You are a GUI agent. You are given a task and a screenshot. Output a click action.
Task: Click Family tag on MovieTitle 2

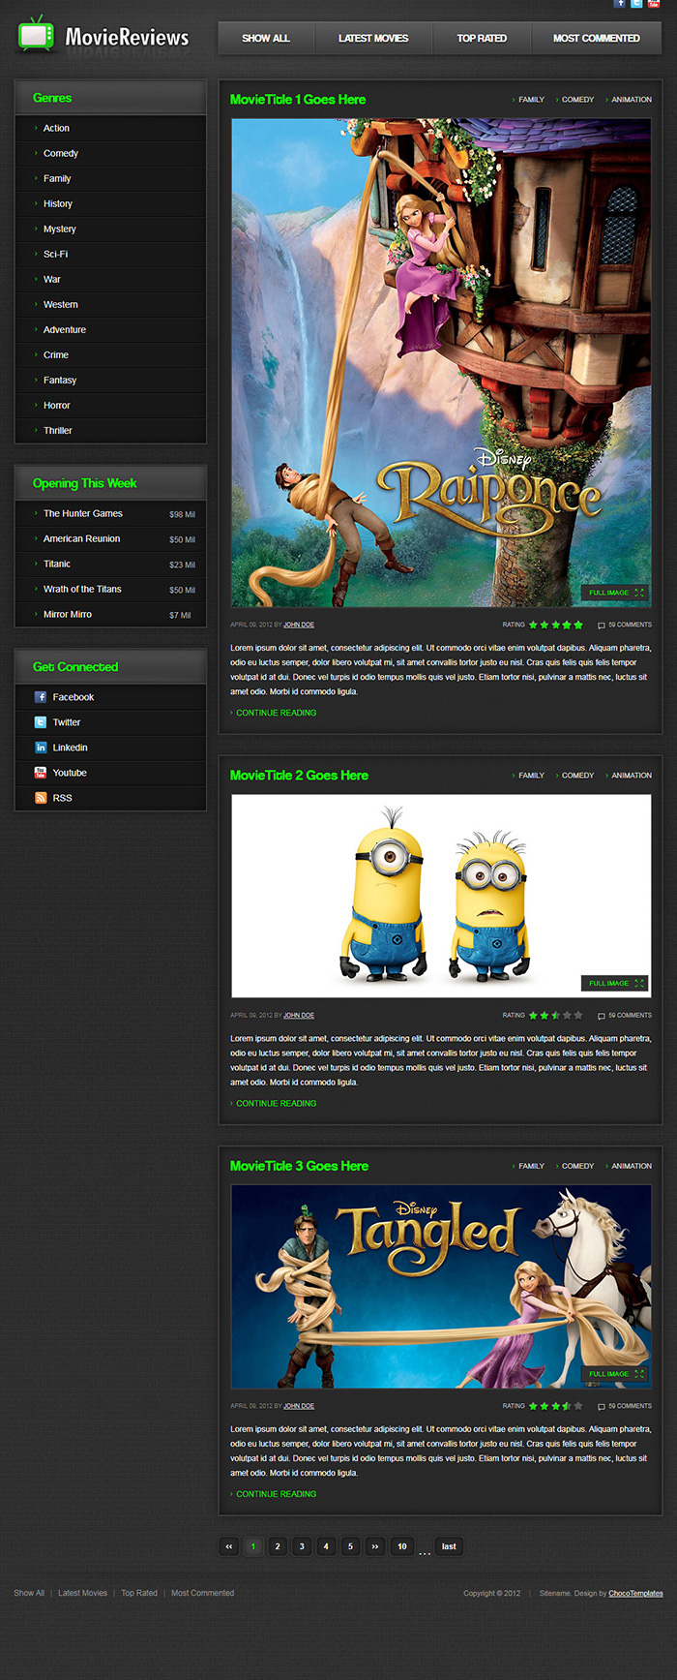point(531,776)
